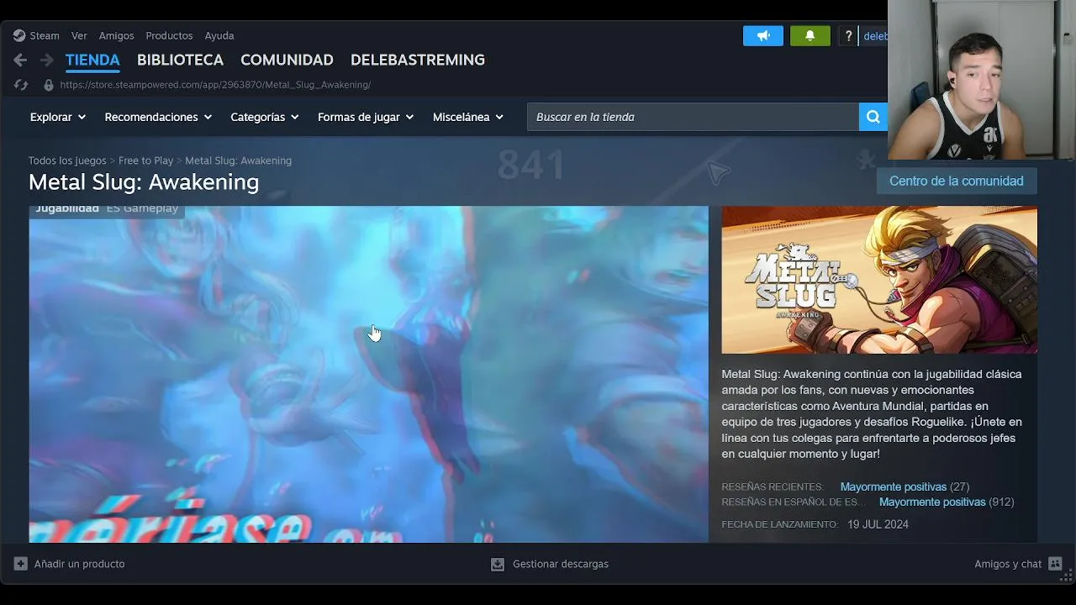
Task: Open recent reviews Mayormente positivas (27)
Action: 905,487
